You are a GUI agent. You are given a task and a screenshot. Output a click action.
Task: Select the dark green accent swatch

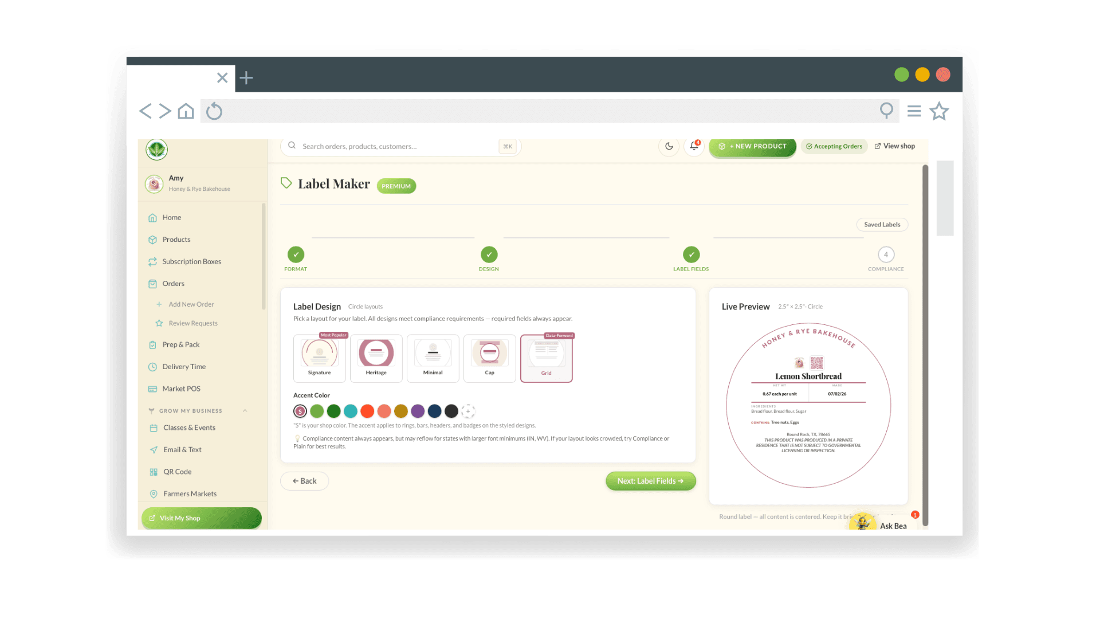pyautogui.click(x=333, y=412)
